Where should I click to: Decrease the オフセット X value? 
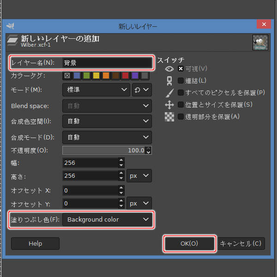(121, 193)
